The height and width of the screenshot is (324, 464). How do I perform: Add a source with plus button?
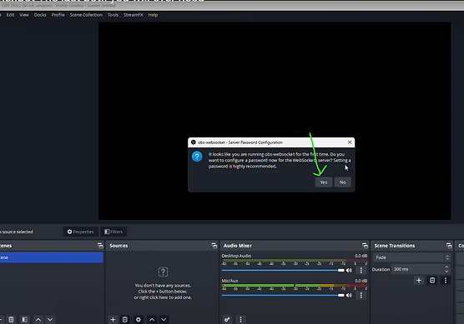pyautogui.click(x=113, y=320)
